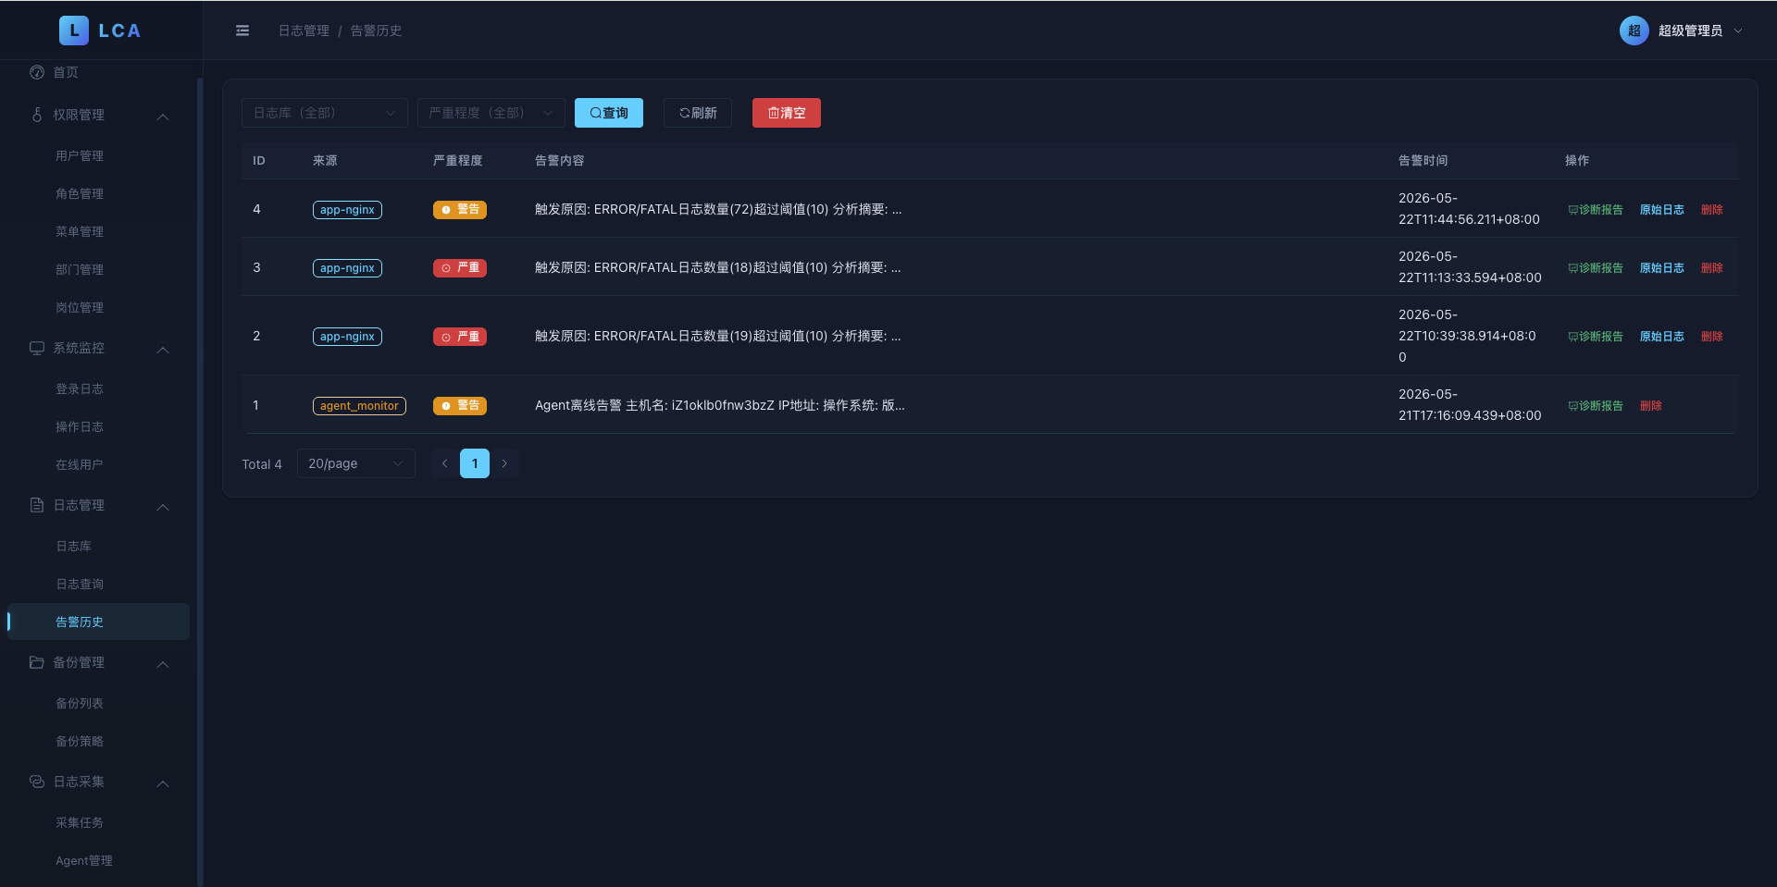Go to 角色管理 menu item

(98, 193)
